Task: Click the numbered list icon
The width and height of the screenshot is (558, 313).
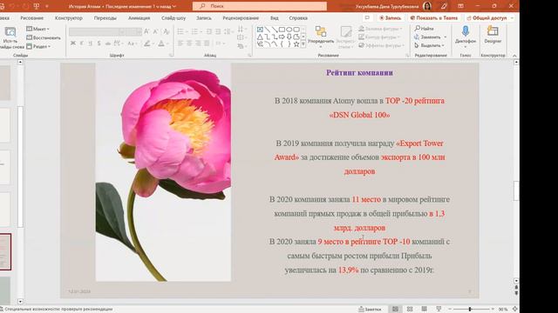Action: pos(195,31)
